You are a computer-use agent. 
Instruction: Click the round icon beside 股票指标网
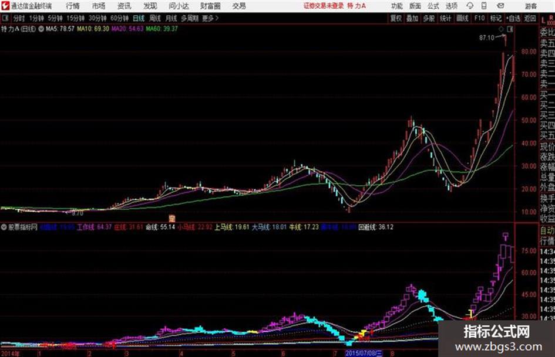tap(4, 227)
